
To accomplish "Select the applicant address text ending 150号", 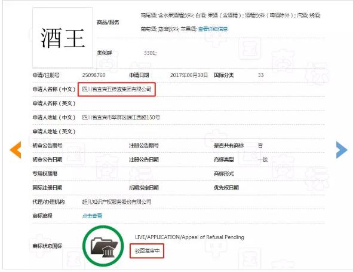I will pyautogui.click(x=121, y=117).
